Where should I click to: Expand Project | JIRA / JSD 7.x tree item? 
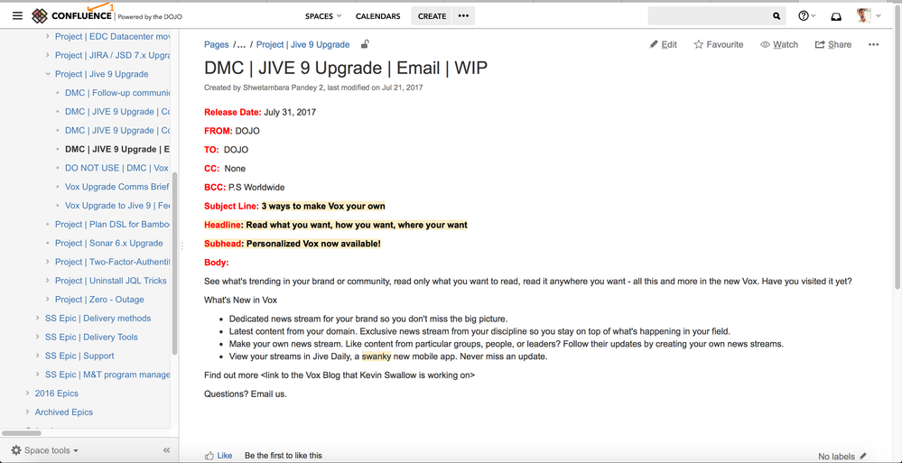pos(48,55)
